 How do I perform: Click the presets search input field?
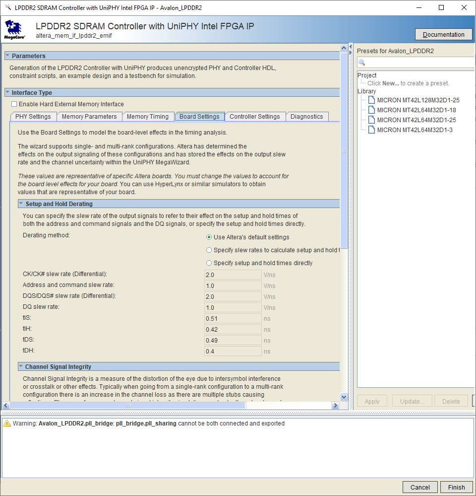coord(416,63)
